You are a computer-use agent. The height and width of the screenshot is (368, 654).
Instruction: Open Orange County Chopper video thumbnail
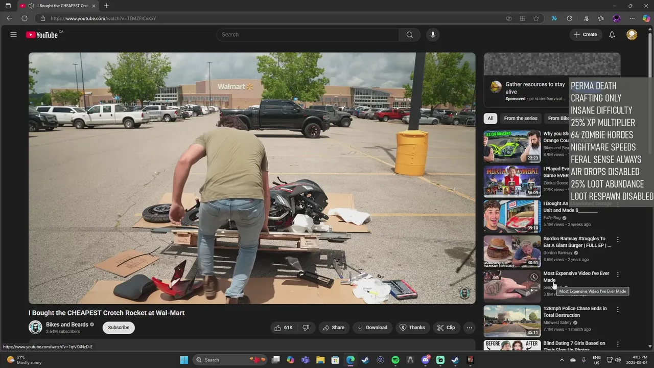pos(512,146)
